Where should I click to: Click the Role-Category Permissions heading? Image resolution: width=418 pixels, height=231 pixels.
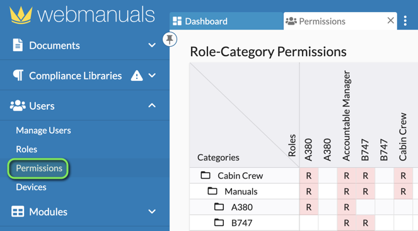[x=268, y=52]
